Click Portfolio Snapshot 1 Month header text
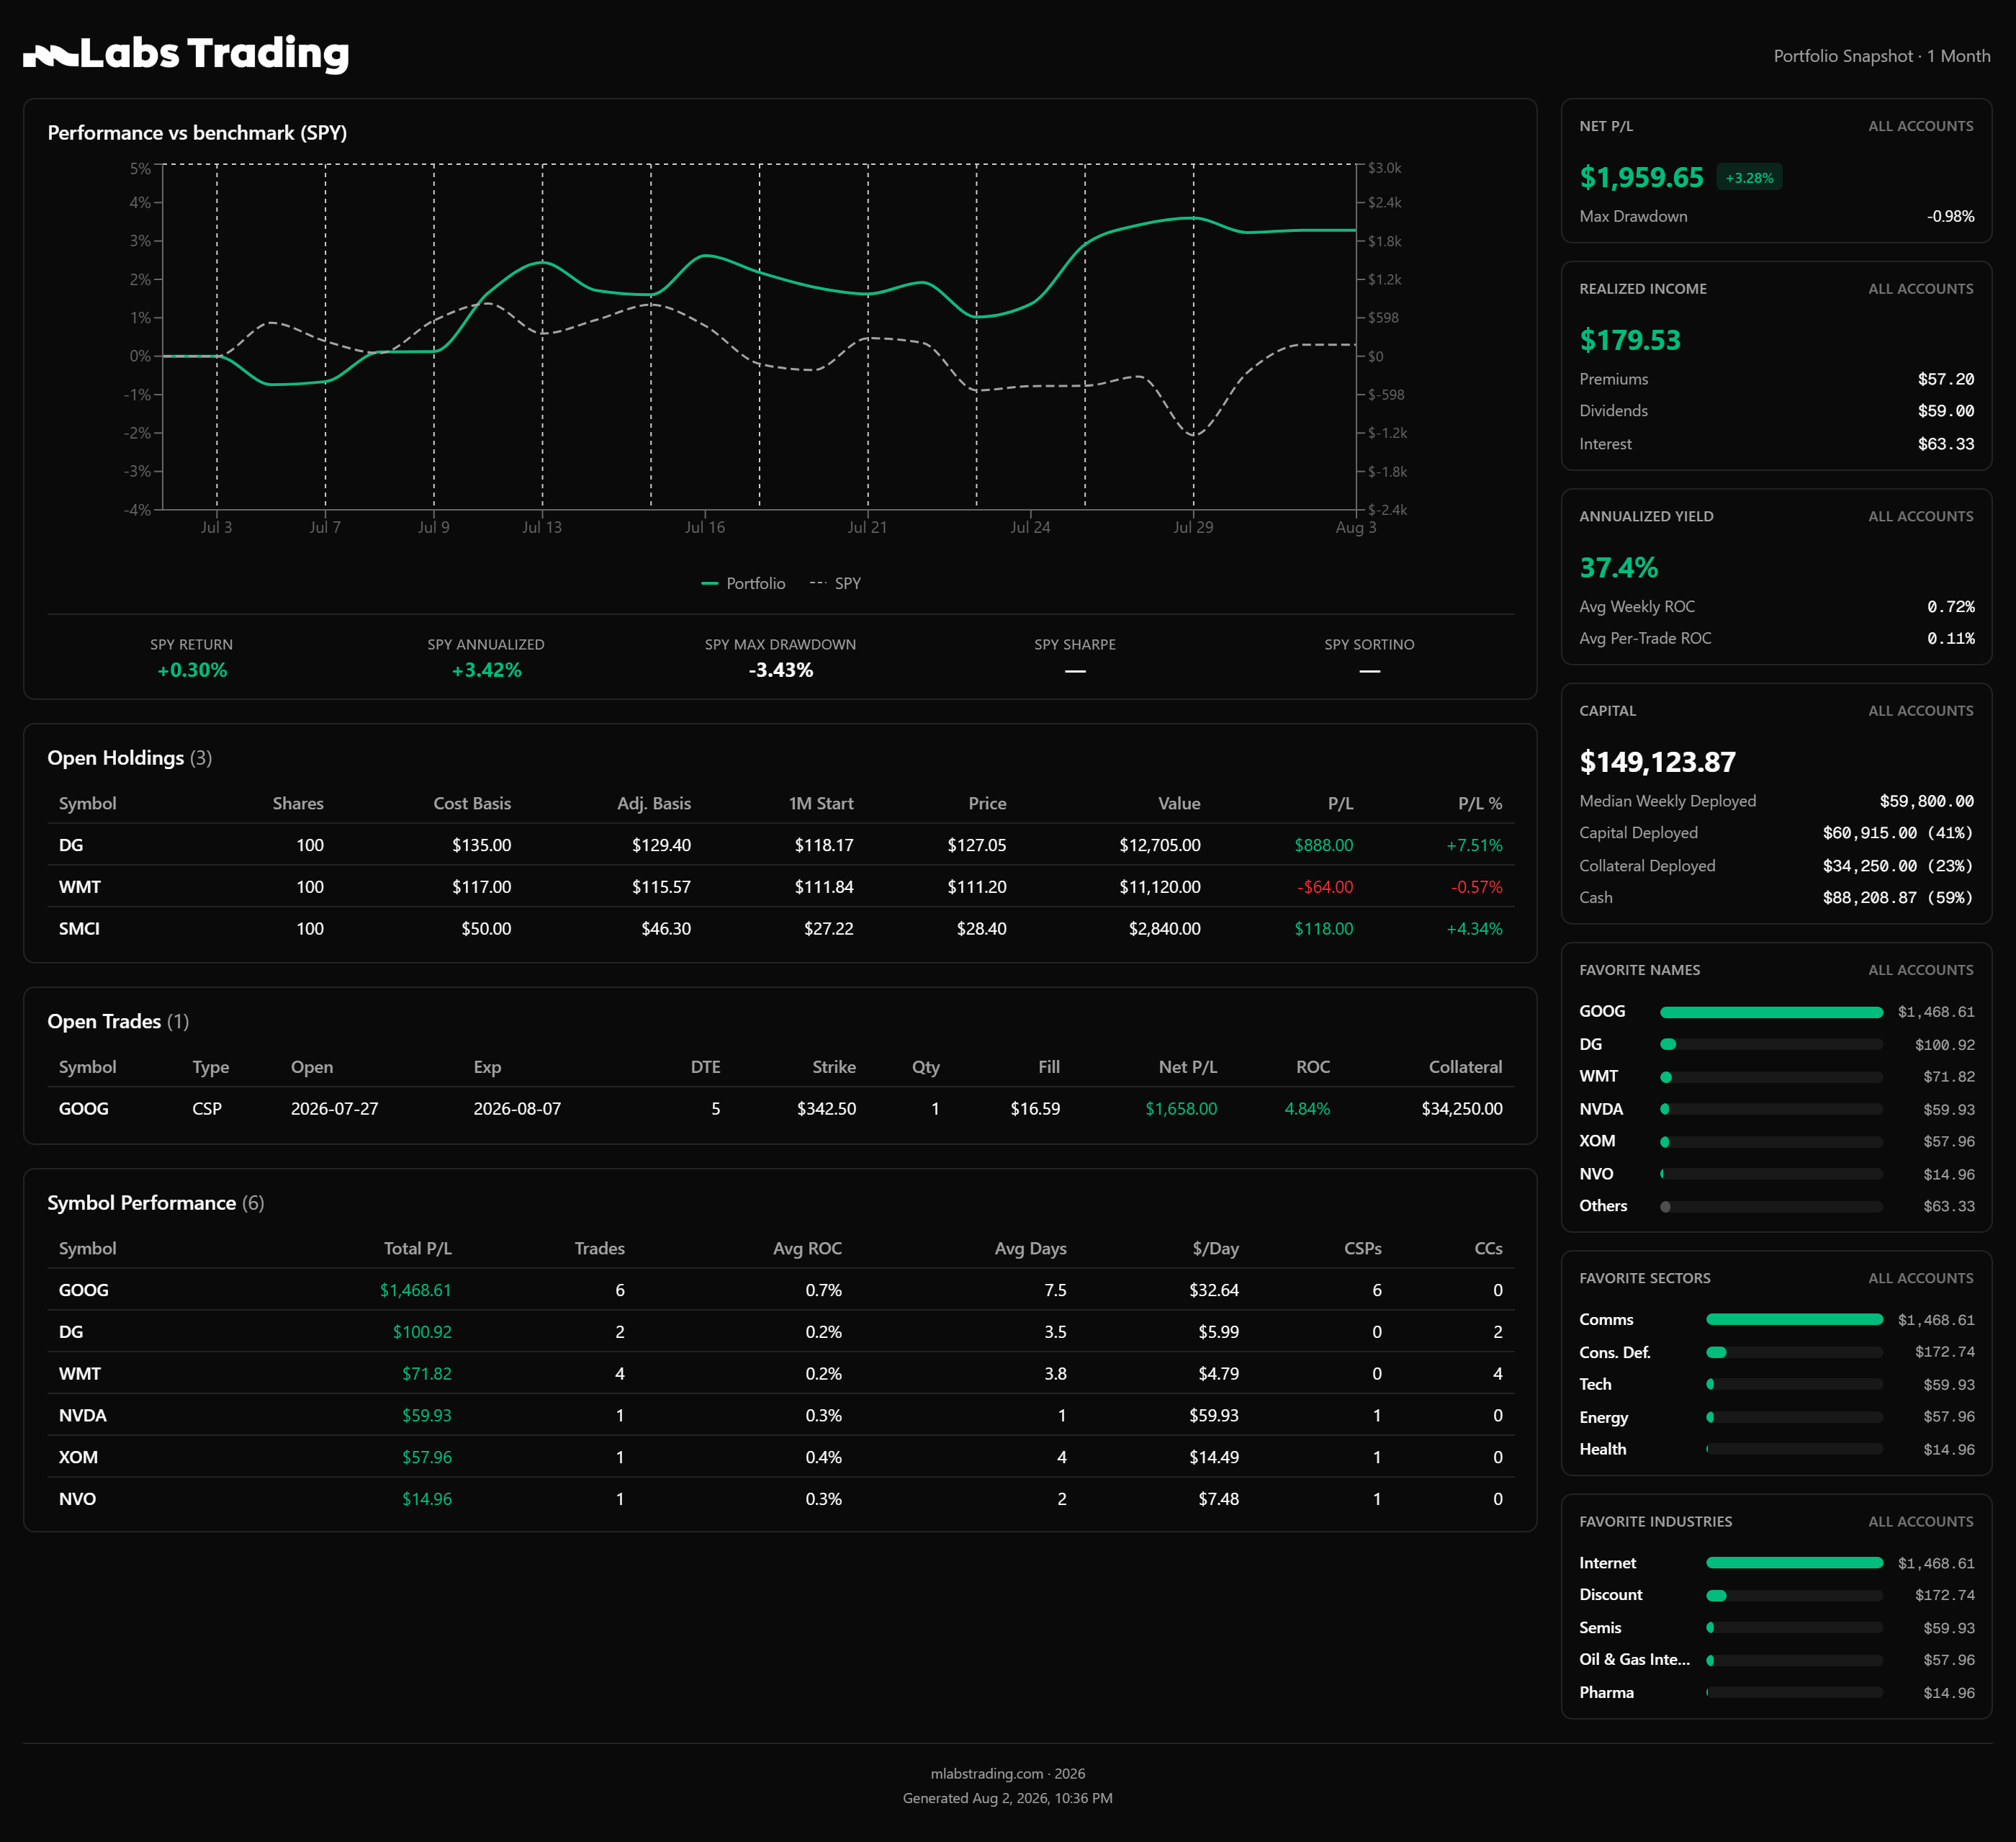Screen dimensions: 2016x1842 (x=1881, y=56)
